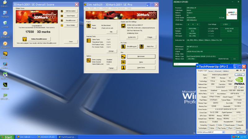The height and width of the screenshot is (139, 248).
Task: Switch to TechPowerUp taskbar item
Action: tap(68, 137)
